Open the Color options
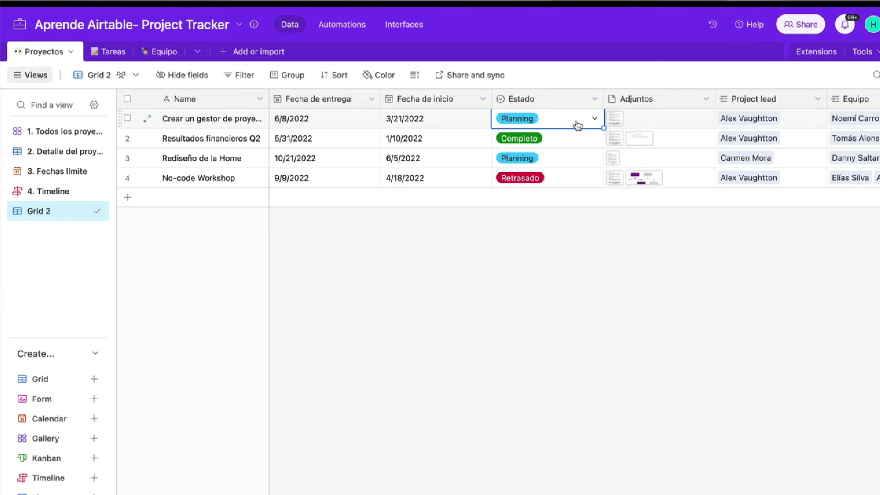The height and width of the screenshot is (495, 880). [379, 75]
